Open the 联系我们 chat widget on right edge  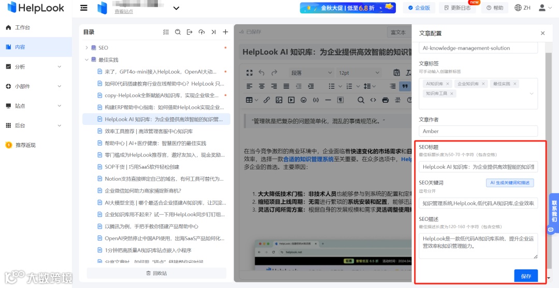click(x=554, y=213)
